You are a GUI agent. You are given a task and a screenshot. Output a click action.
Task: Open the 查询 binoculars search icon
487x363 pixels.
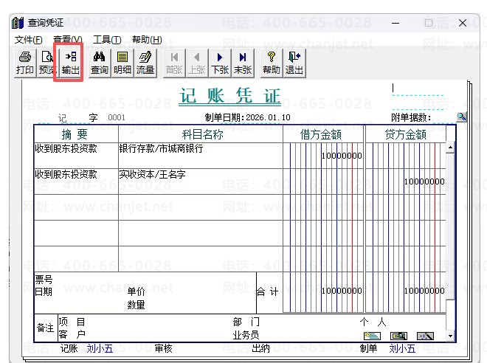click(x=100, y=63)
